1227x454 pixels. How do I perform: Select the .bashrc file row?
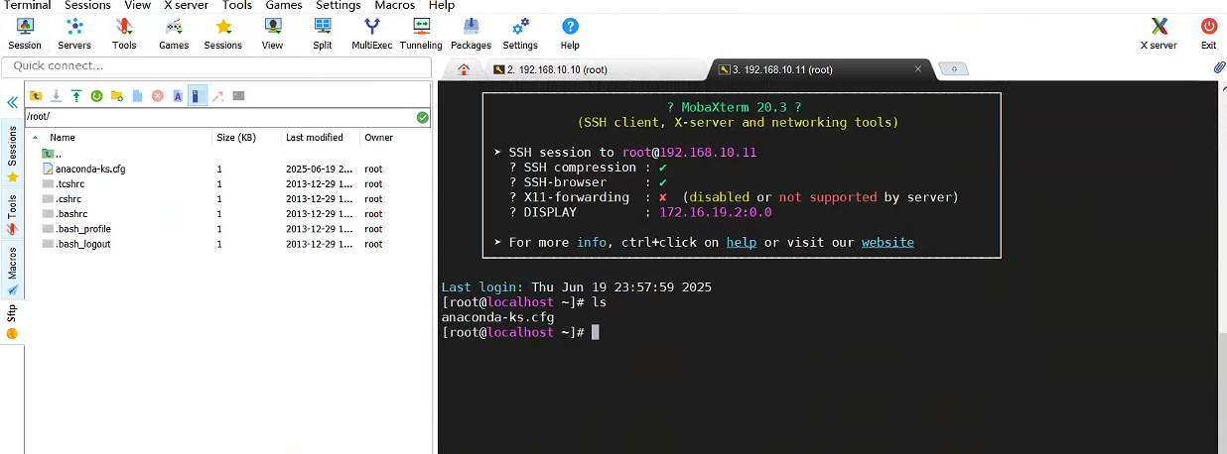[228, 213]
